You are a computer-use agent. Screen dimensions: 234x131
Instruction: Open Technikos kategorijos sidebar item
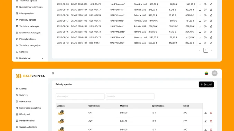click(28, 46)
